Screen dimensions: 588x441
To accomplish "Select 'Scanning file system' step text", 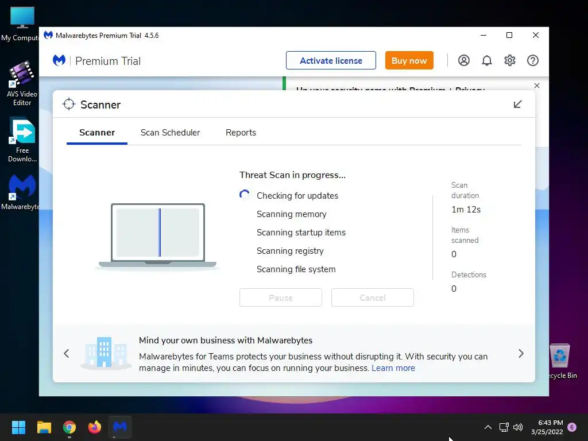I will (296, 269).
